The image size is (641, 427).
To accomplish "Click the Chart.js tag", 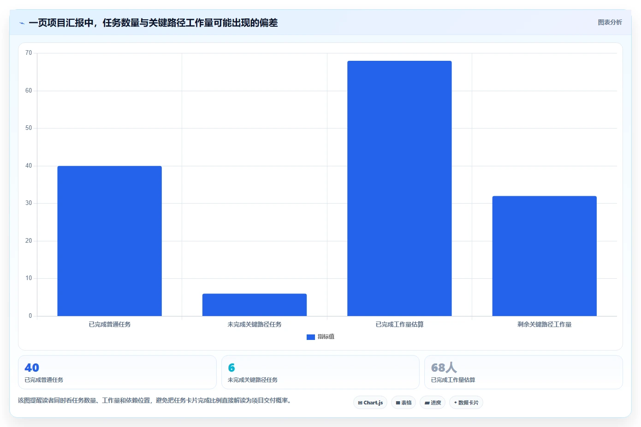I will [x=370, y=403].
